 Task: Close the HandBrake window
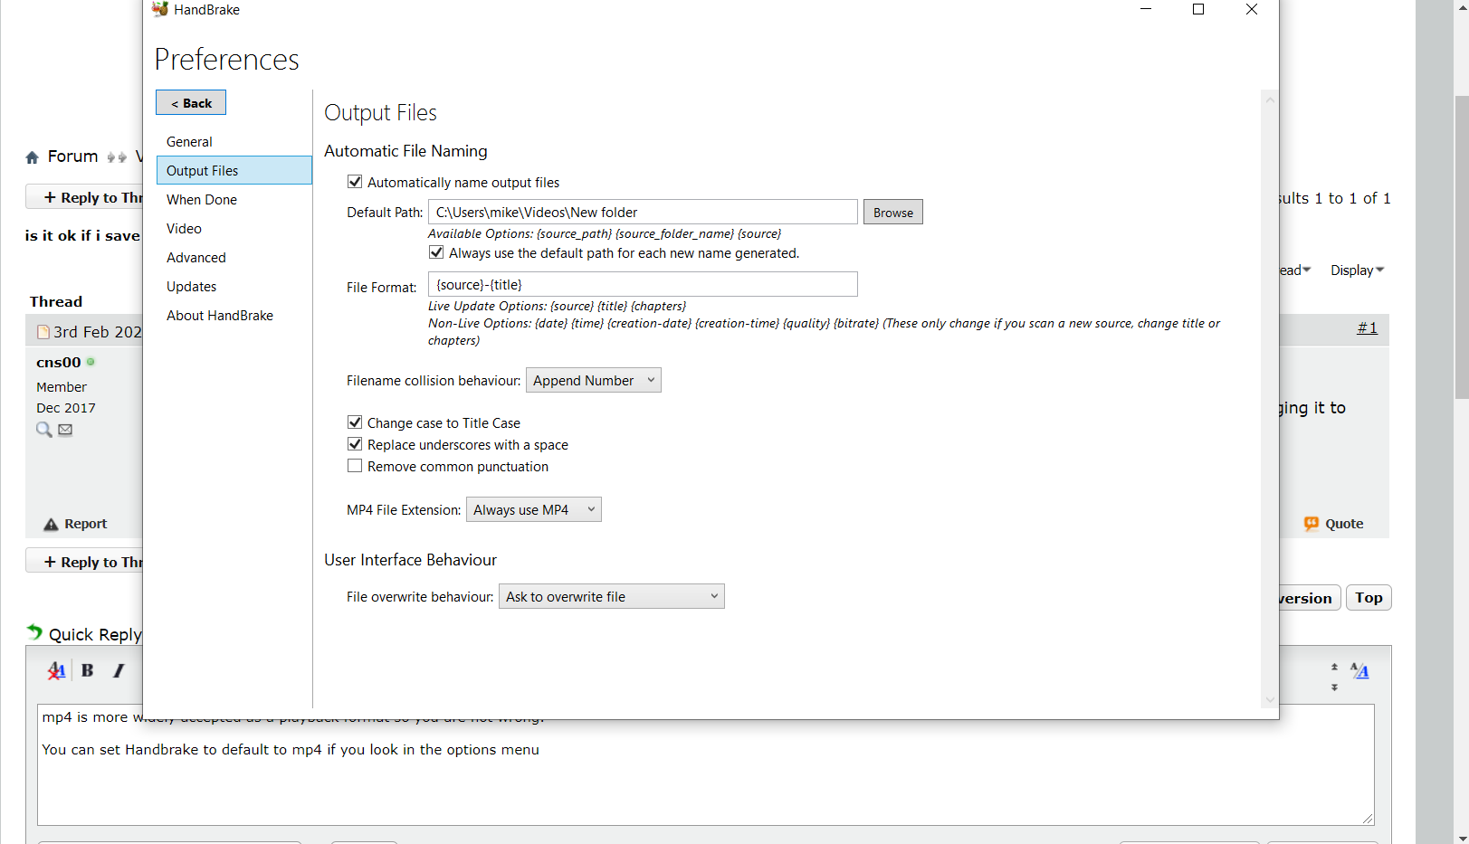point(1252,9)
